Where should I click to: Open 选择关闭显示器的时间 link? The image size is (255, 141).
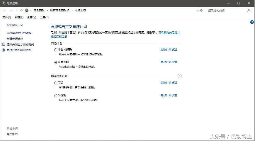[x=20, y=44]
